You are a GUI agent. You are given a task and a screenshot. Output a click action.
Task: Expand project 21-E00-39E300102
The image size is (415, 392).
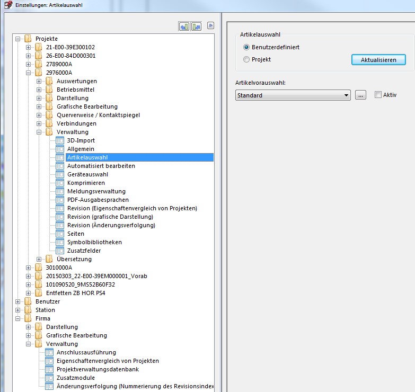click(28, 47)
